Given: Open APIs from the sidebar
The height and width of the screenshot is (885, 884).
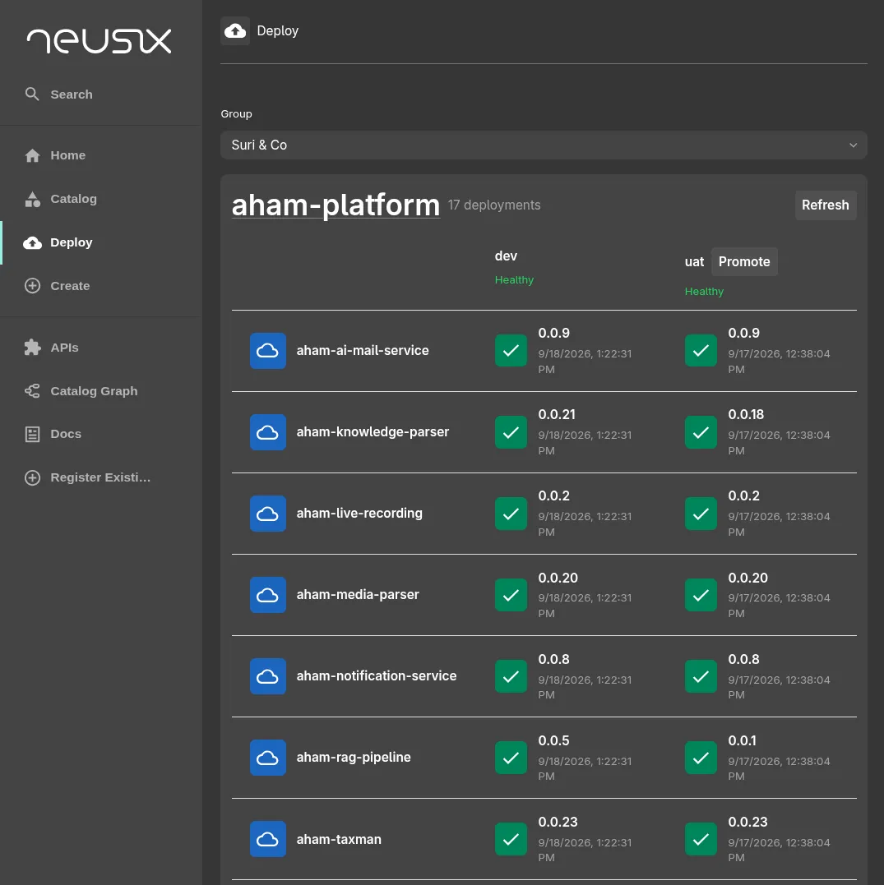Looking at the screenshot, I should pos(100,348).
